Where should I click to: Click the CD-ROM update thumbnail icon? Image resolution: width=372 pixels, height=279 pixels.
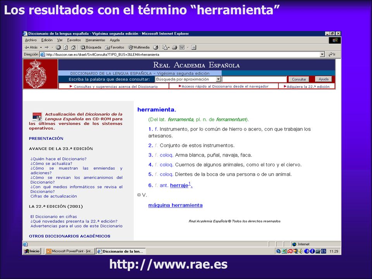[37, 117]
